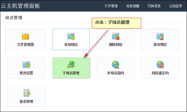This screenshot has height=112, width=187.
Task: Click the 多域名指向 globe icon
Action: click(x=116, y=65)
